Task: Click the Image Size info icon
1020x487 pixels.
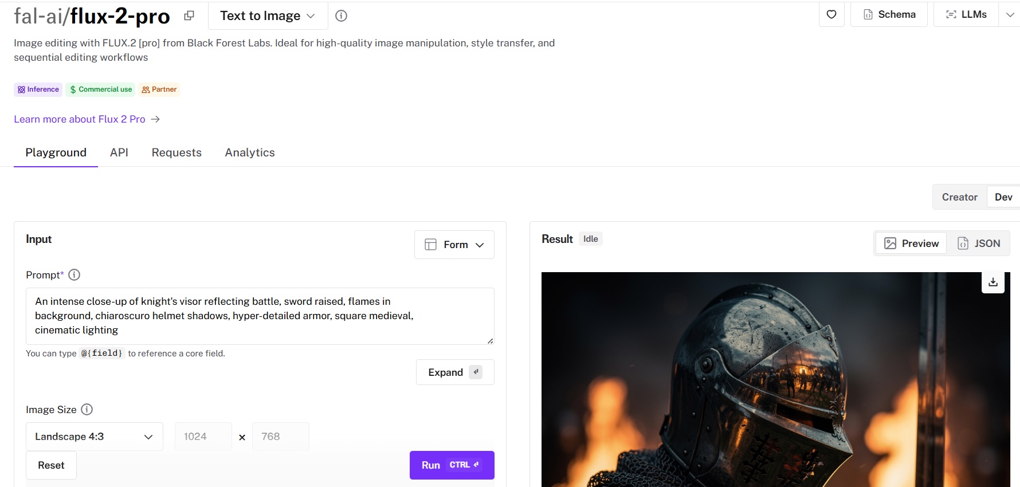Action: coord(87,410)
